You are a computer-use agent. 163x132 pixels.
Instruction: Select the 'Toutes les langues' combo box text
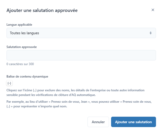click(24, 33)
